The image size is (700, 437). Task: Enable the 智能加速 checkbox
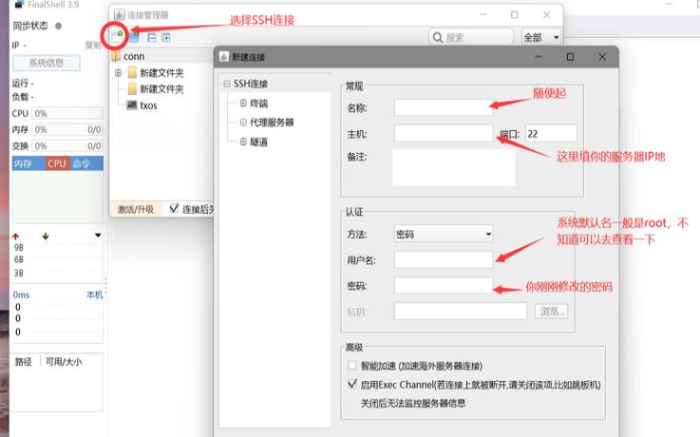pyautogui.click(x=352, y=365)
